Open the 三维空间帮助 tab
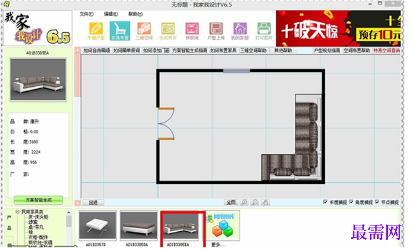Image resolution: width=411 pixels, height=249 pixels. [254, 50]
